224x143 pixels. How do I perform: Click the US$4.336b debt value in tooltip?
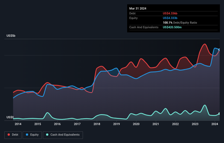tap(170, 13)
